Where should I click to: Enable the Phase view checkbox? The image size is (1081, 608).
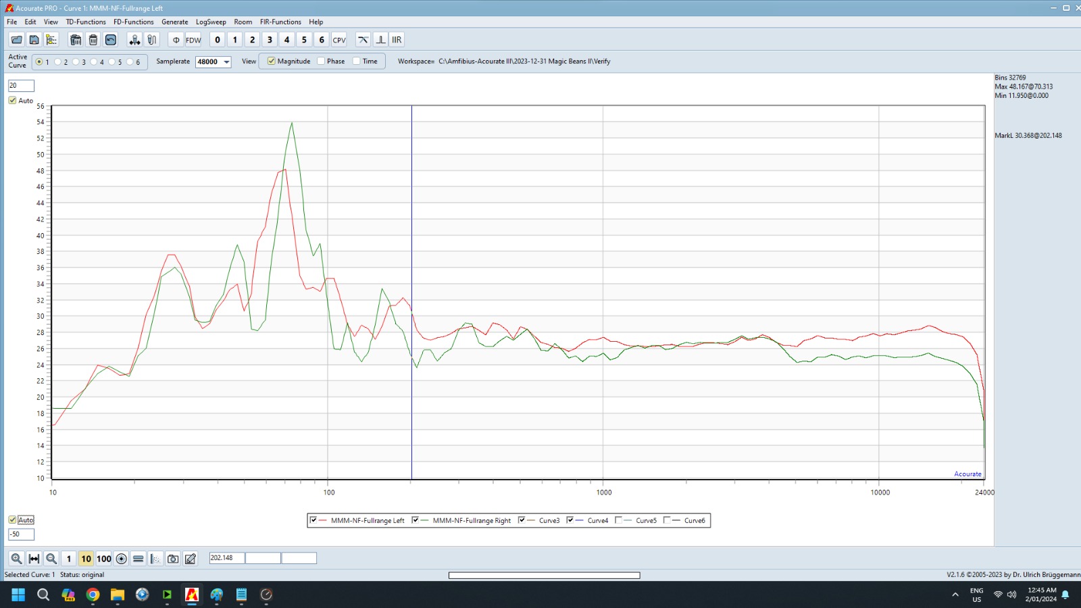click(321, 61)
